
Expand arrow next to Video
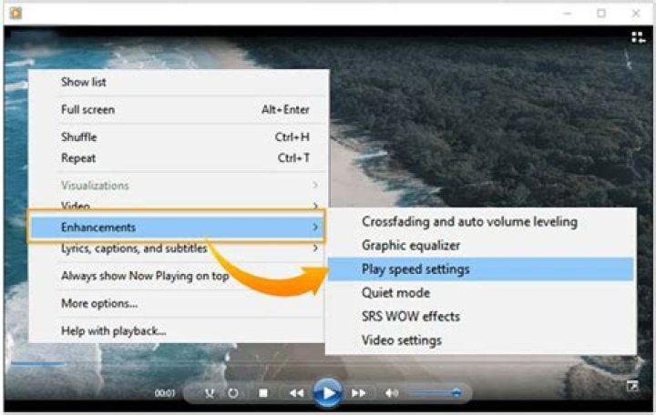click(x=315, y=206)
